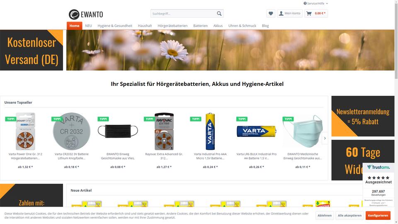Open the shopping cart 0,00 €
The width and height of the screenshot is (398, 224).
316,13
